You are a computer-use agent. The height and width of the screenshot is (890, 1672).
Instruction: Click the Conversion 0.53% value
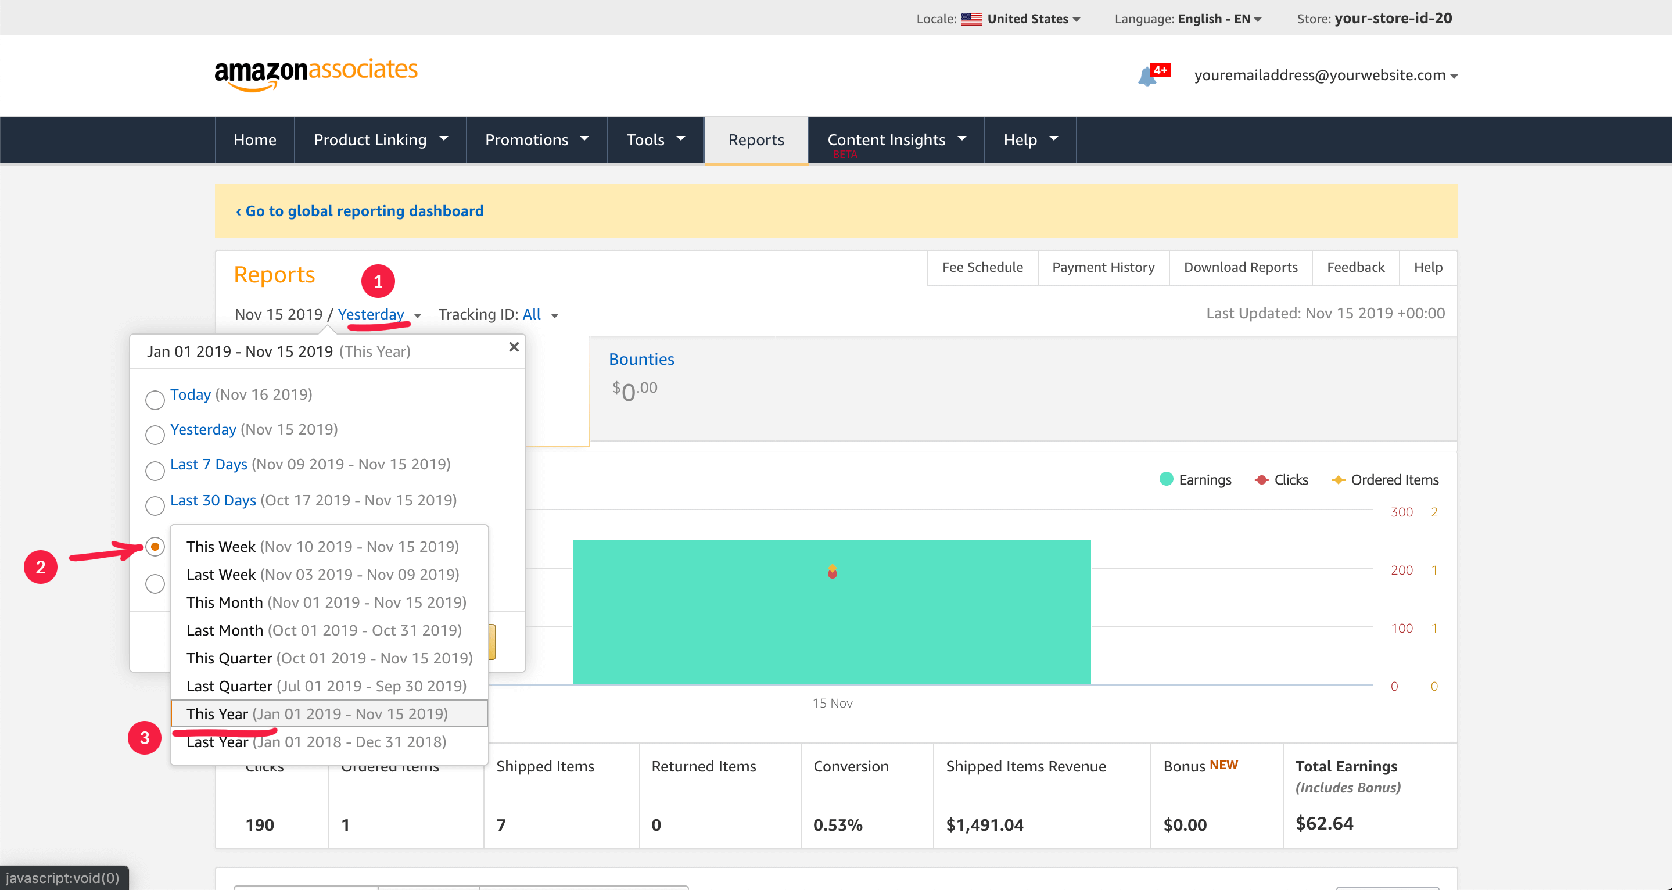[837, 825]
